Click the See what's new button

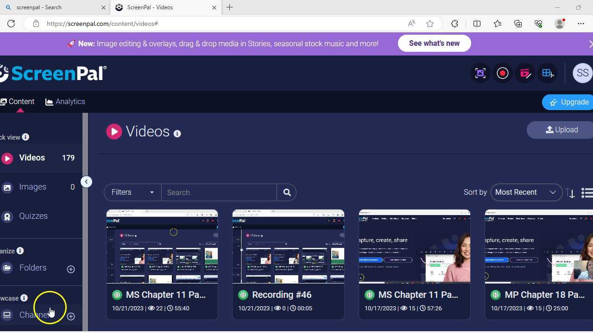click(x=434, y=43)
